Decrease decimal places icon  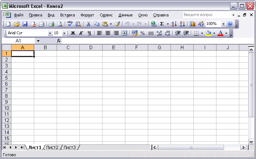(167, 33)
